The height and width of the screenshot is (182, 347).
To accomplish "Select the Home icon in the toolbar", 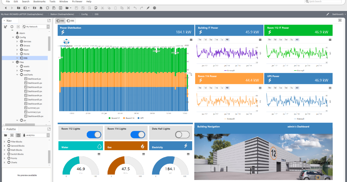I will (x=41, y=8).
